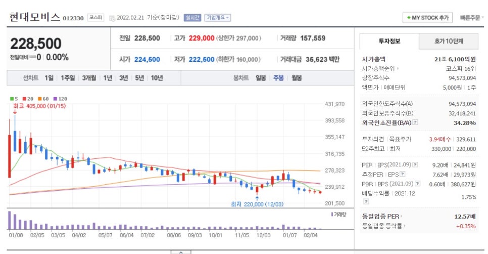488x254 pixels.
Task: Select the 일봉 daily candle chart
Action: coord(261,78)
